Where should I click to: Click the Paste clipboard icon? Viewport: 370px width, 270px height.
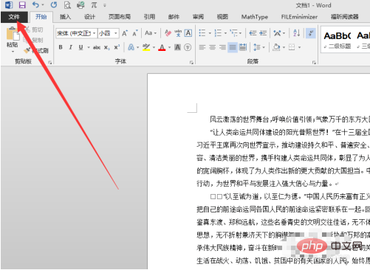(13, 34)
